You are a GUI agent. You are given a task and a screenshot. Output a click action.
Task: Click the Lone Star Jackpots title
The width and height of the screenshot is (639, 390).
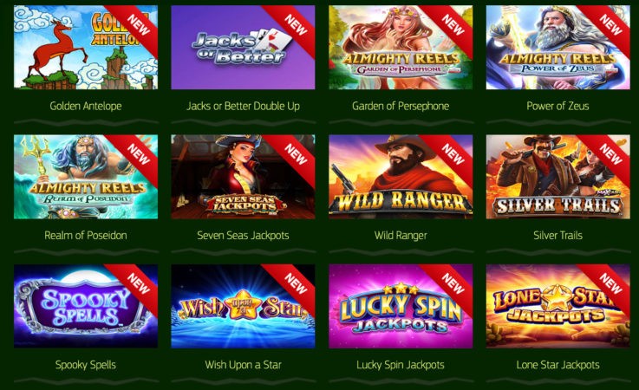click(x=557, y=365)
